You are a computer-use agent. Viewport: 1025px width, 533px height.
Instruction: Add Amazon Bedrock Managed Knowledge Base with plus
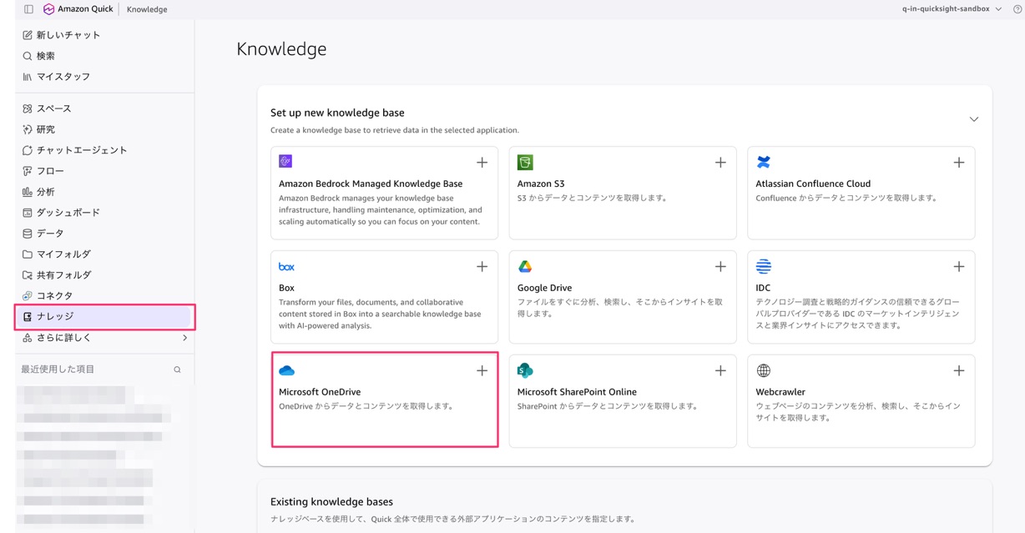(482, 163)
